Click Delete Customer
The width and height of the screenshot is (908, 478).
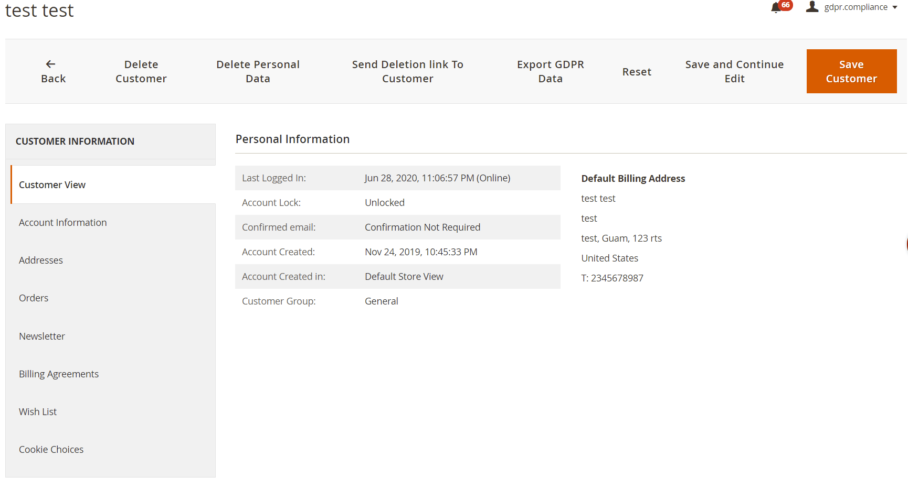pos(141,71)
